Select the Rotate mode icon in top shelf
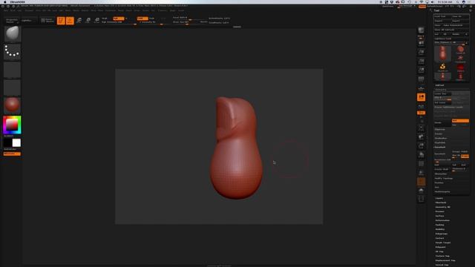475x267 pixels. click(x=97, y=20)
